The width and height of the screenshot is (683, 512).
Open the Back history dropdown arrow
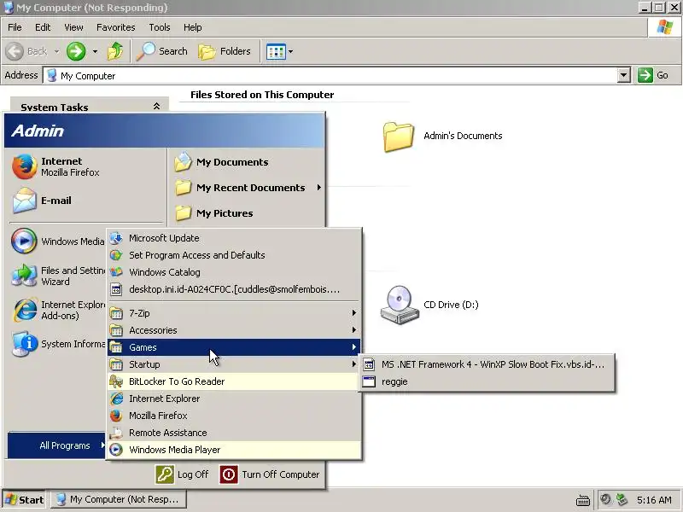click(x=56, y=51)
